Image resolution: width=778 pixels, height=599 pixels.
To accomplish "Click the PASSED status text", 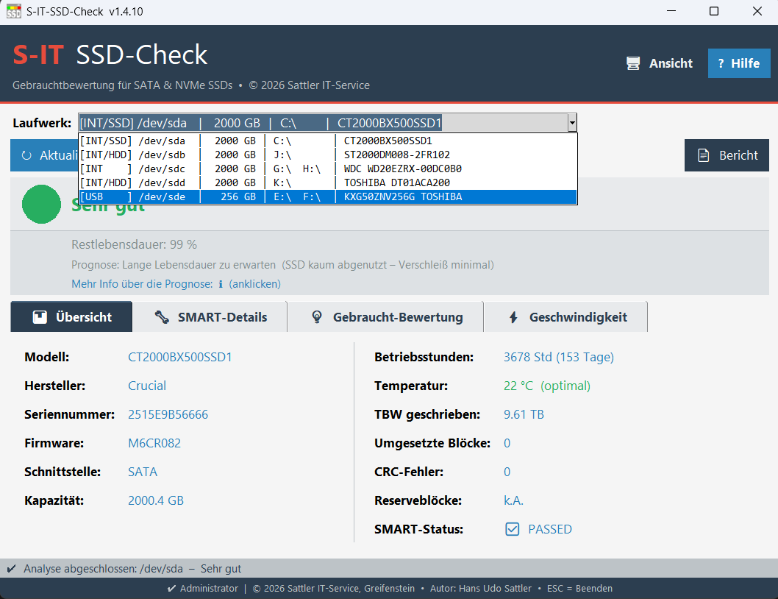I will (550, 530).
